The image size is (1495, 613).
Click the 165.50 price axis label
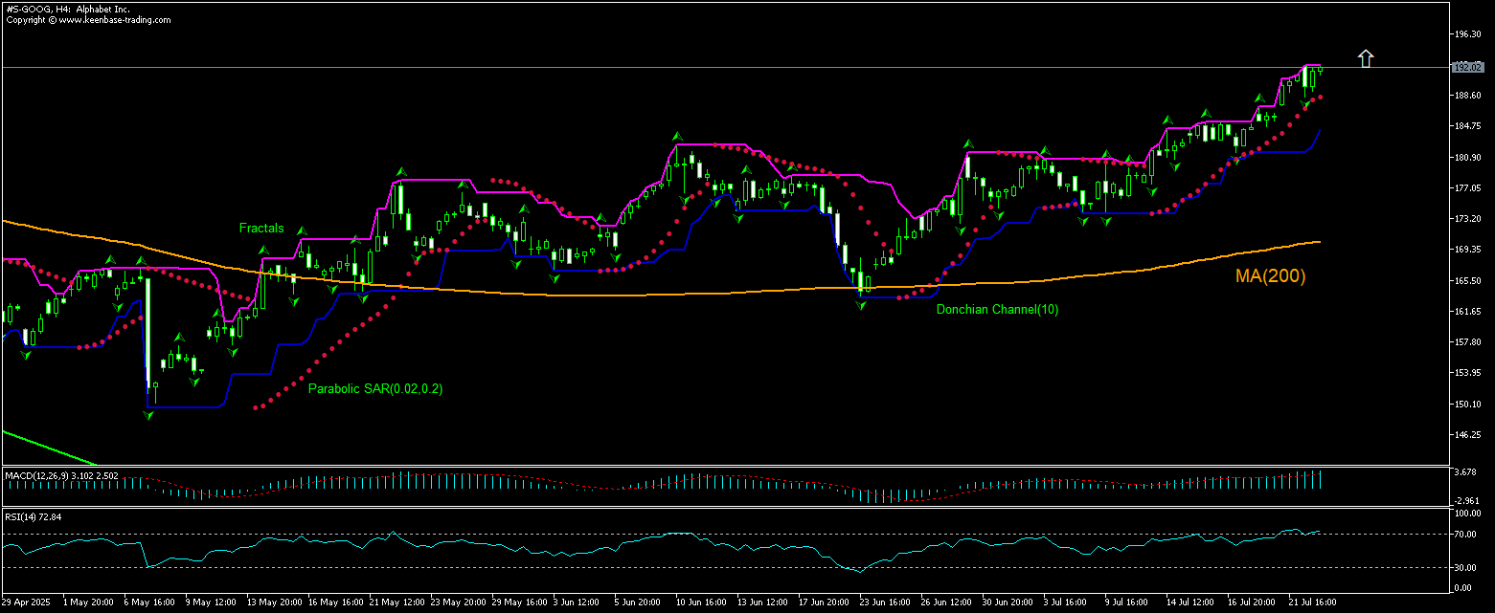click(1467, 281)
